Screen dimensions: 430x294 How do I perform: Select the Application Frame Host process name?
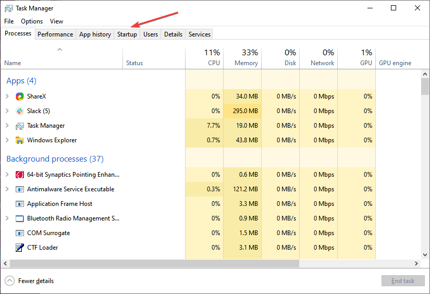click(59, 204)
